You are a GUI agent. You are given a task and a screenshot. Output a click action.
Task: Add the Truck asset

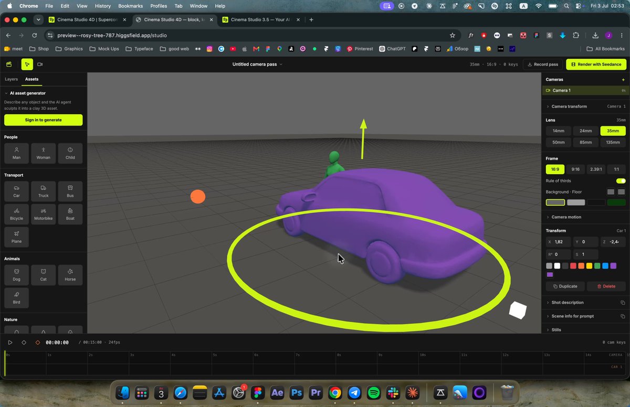44,191
